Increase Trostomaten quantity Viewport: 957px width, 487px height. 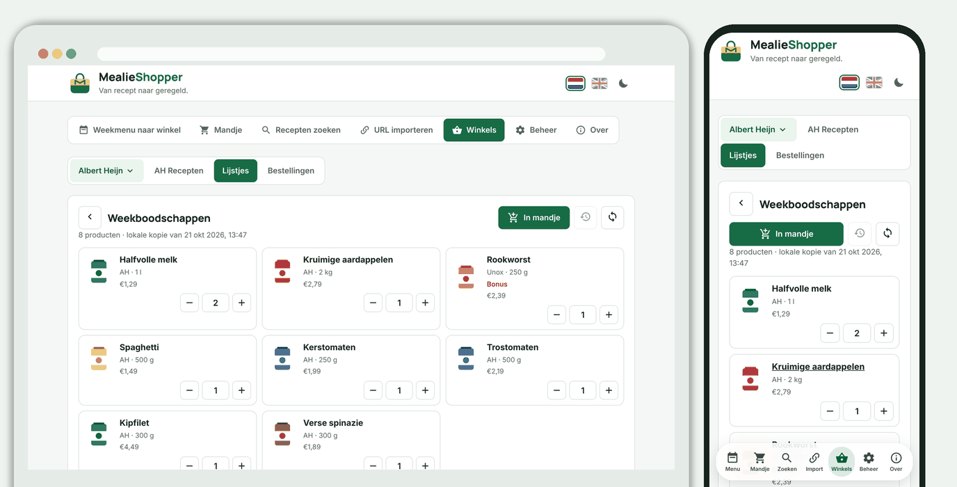pyautogui.click(x=609, y=390)
